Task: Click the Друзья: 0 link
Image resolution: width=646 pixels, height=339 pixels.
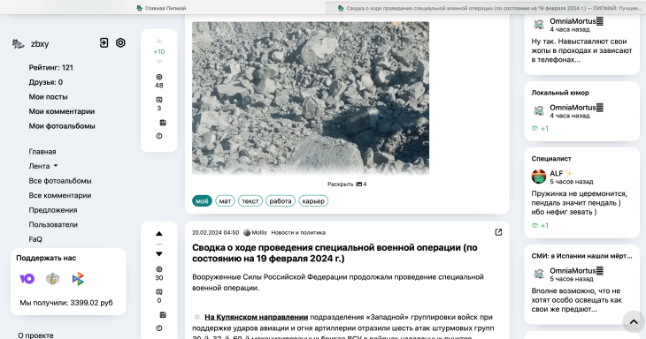Action: [x=46, y=82]
